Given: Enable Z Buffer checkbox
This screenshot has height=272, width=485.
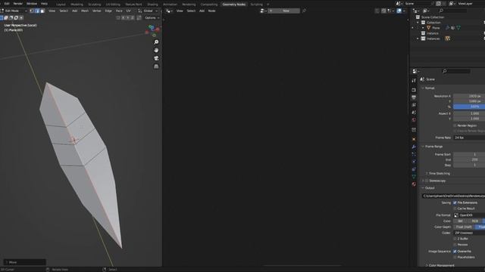Looking at the screenshot, I should [455, 239].
